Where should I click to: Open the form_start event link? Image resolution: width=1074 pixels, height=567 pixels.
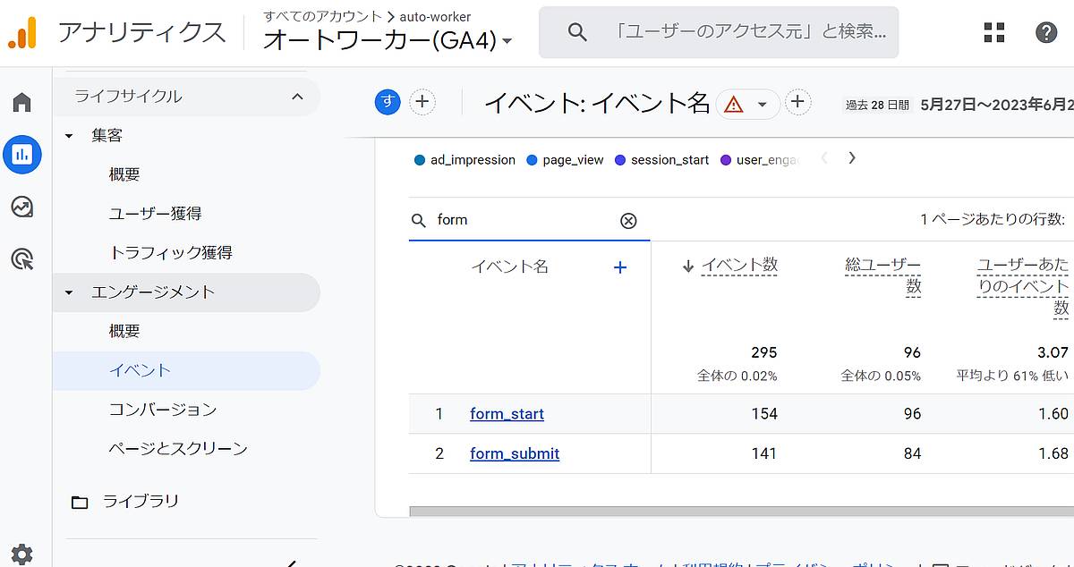tap(507, 414)
